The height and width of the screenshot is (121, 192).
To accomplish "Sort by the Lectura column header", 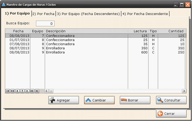I will [x=138, y=31].
